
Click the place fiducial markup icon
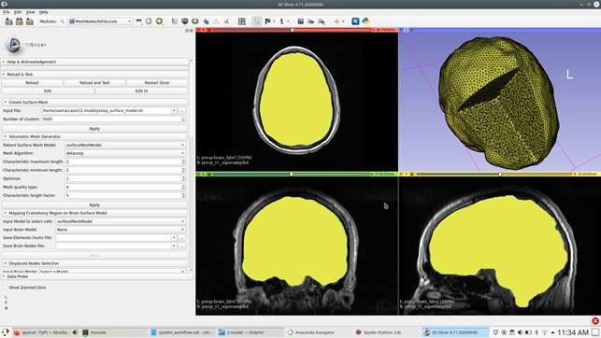coord(281,21)
